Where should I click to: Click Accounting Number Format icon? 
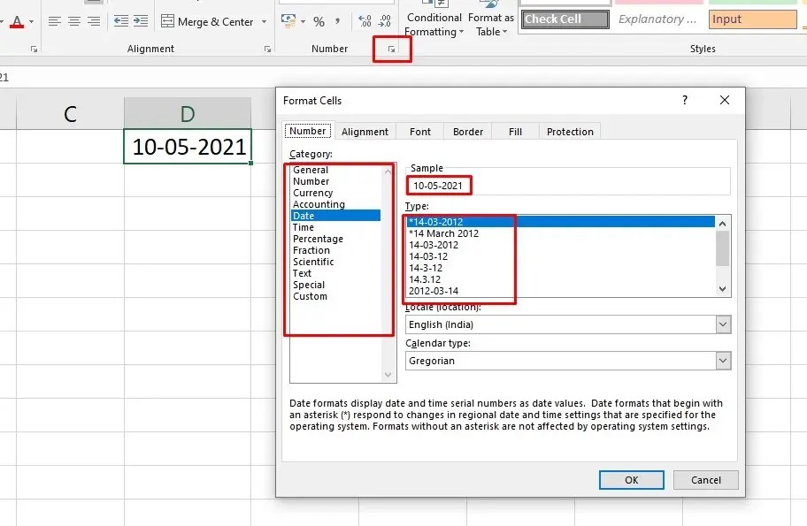288,21
